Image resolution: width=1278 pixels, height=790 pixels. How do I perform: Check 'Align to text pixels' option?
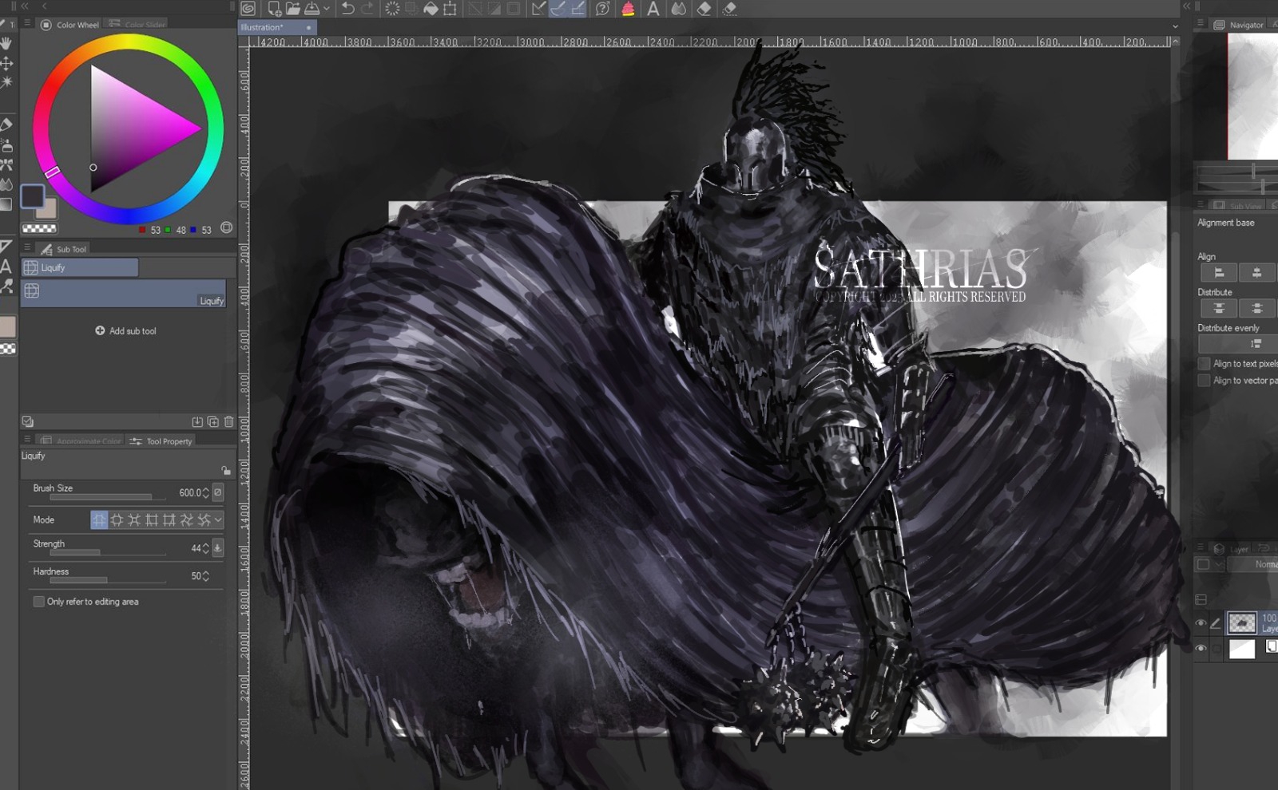point(1204,364)
